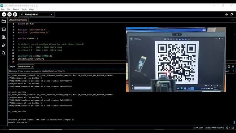Click the 'VideoSetting config(CHANNEL);' line
This screenshot has height=133, width=236.
[35, 56]
